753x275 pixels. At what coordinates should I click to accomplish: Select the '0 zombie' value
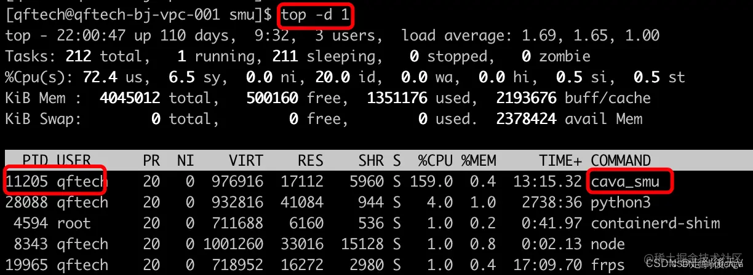pyautogui.click(x=556, y=56)
